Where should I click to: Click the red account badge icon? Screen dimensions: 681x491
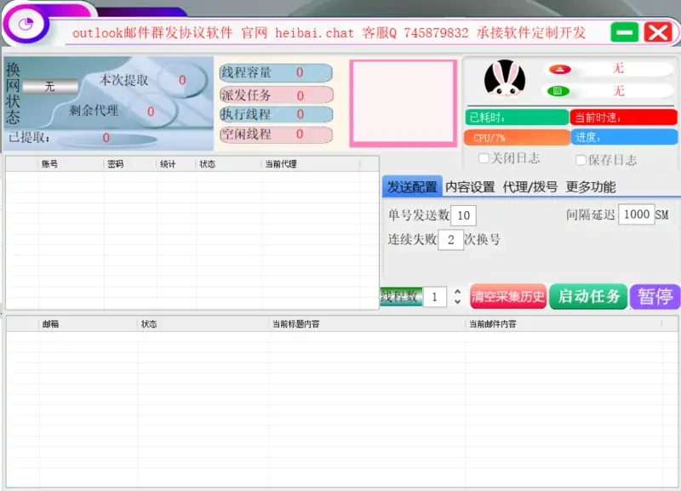coord(560,70)
